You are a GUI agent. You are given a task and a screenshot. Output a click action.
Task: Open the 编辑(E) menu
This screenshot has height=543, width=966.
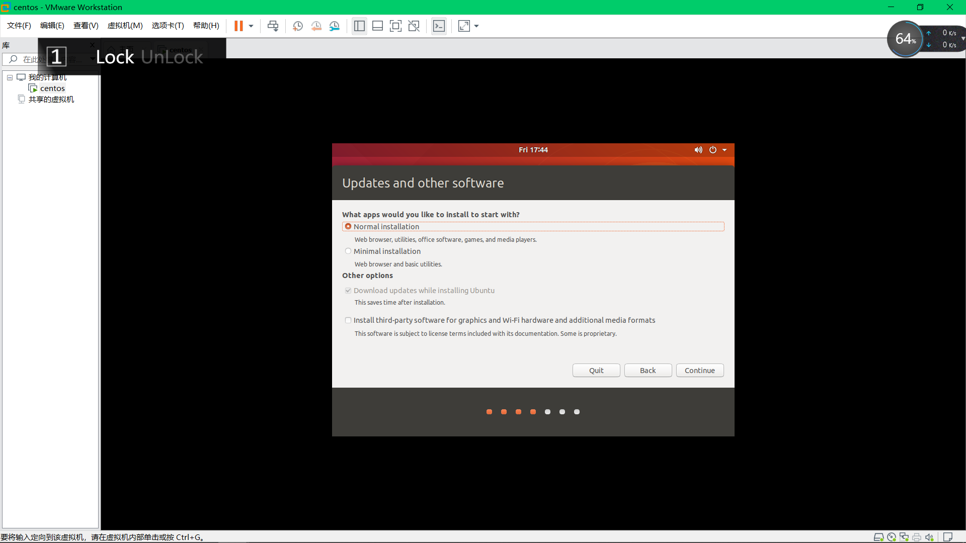point(52,26)
